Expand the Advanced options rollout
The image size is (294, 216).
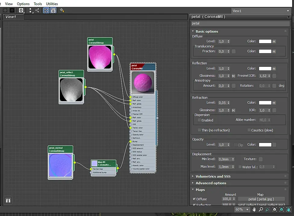tap(211, 183)
